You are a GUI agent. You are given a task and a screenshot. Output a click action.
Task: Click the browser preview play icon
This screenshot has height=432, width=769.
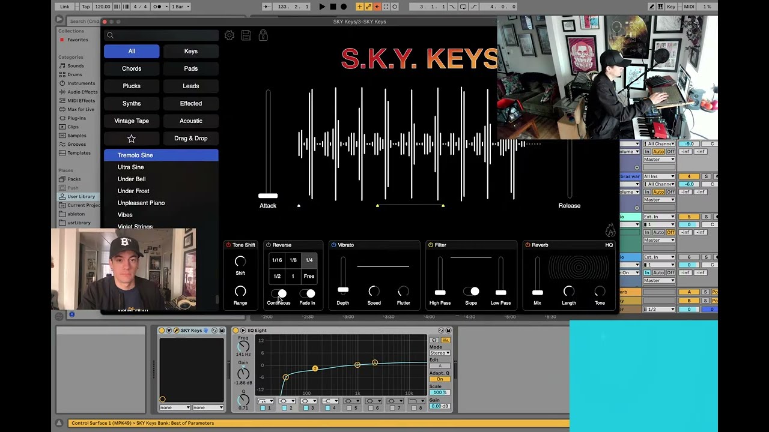click(59, 20)
